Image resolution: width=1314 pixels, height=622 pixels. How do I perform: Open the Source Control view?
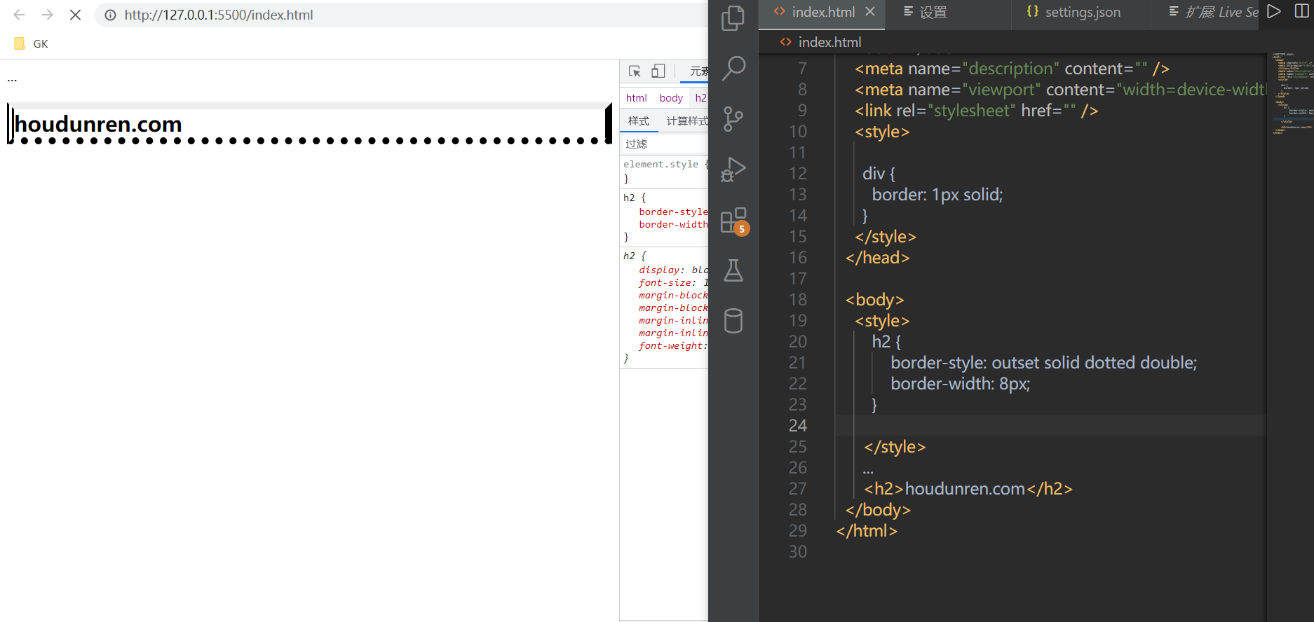(x=733, y=119)
